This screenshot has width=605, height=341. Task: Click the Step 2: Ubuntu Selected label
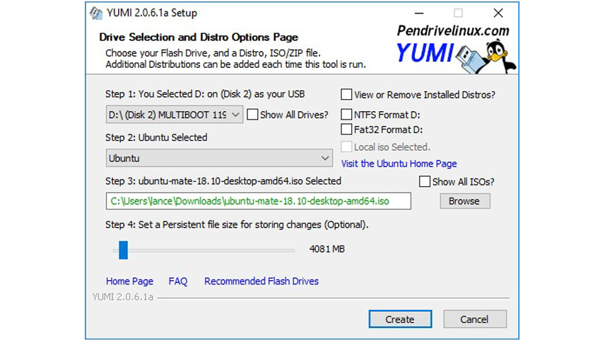156,137
